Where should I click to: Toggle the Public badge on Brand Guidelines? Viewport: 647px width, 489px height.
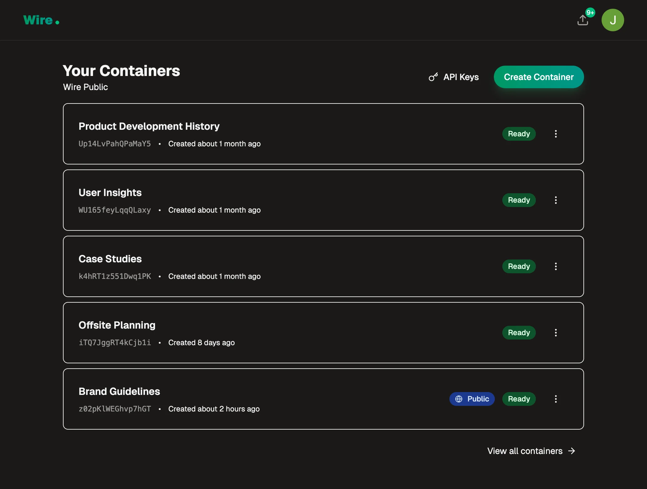(x=472, y=399)
